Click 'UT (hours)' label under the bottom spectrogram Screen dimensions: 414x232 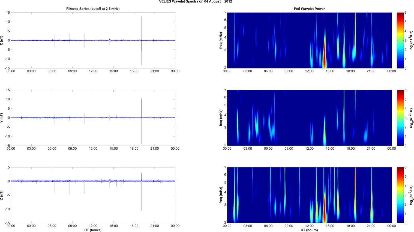click(309, 230)
